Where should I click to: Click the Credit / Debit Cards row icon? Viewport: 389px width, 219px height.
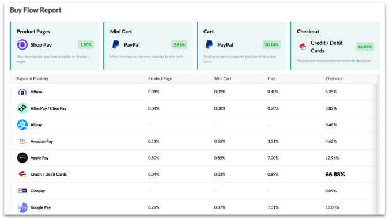coord(22,175)
